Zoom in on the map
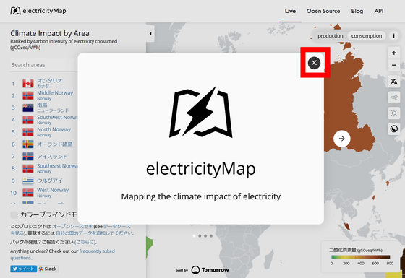Image resolution: width=405 pixels, height=278 pixels. coord(393,53)
